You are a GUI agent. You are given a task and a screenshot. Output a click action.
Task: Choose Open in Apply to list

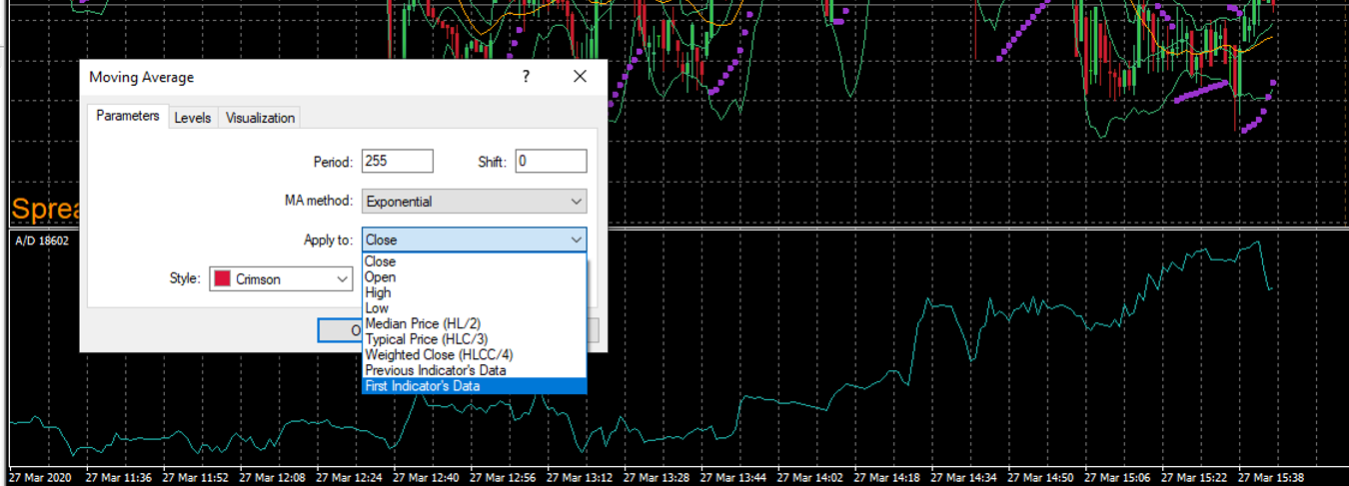coord(475,277)
